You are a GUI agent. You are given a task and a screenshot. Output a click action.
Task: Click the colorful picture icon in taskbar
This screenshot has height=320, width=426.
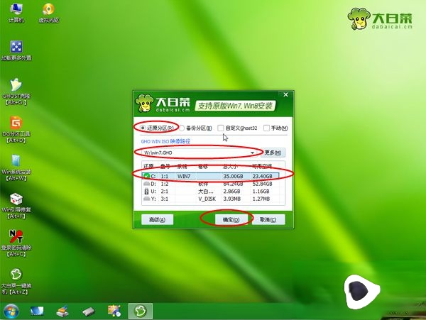click(x=114, y=311)
